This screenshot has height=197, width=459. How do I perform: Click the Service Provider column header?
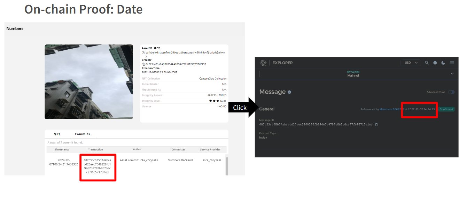pos(210,149)
